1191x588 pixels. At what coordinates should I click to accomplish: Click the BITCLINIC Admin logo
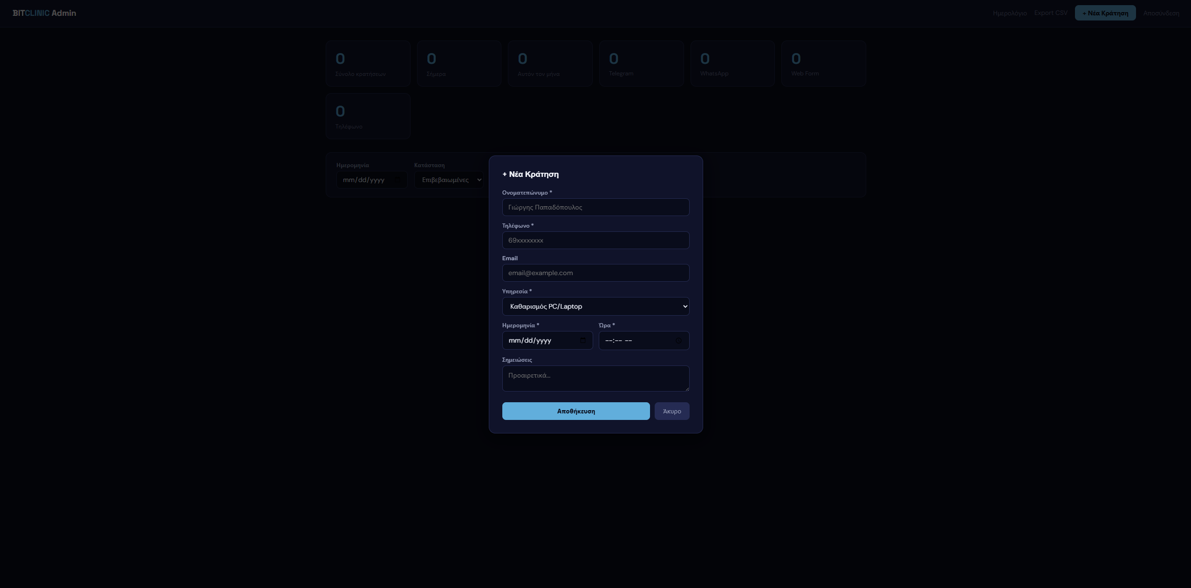44,13
